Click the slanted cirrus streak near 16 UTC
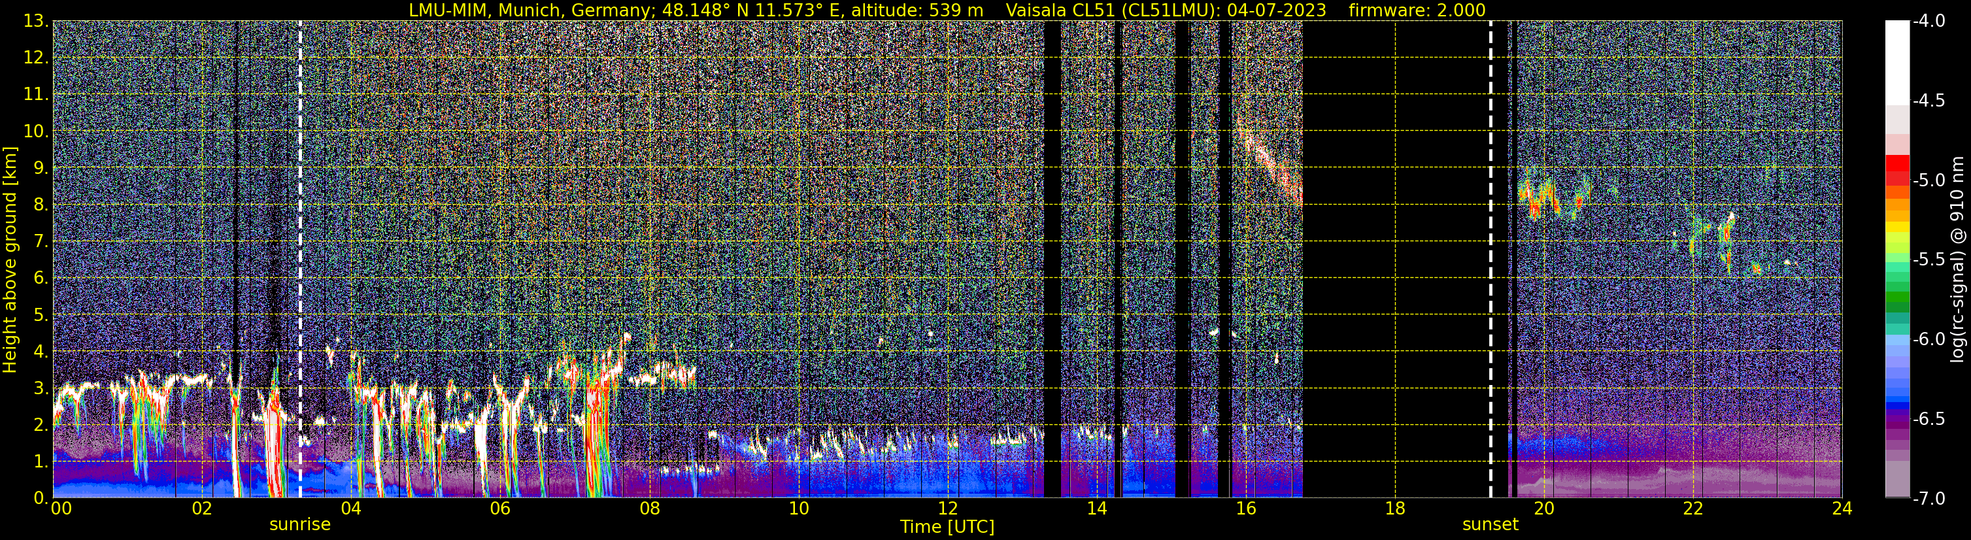 1270,162
